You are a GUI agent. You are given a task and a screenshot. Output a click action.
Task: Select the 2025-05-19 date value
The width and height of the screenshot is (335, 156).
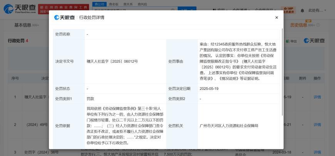coord(209,89)
